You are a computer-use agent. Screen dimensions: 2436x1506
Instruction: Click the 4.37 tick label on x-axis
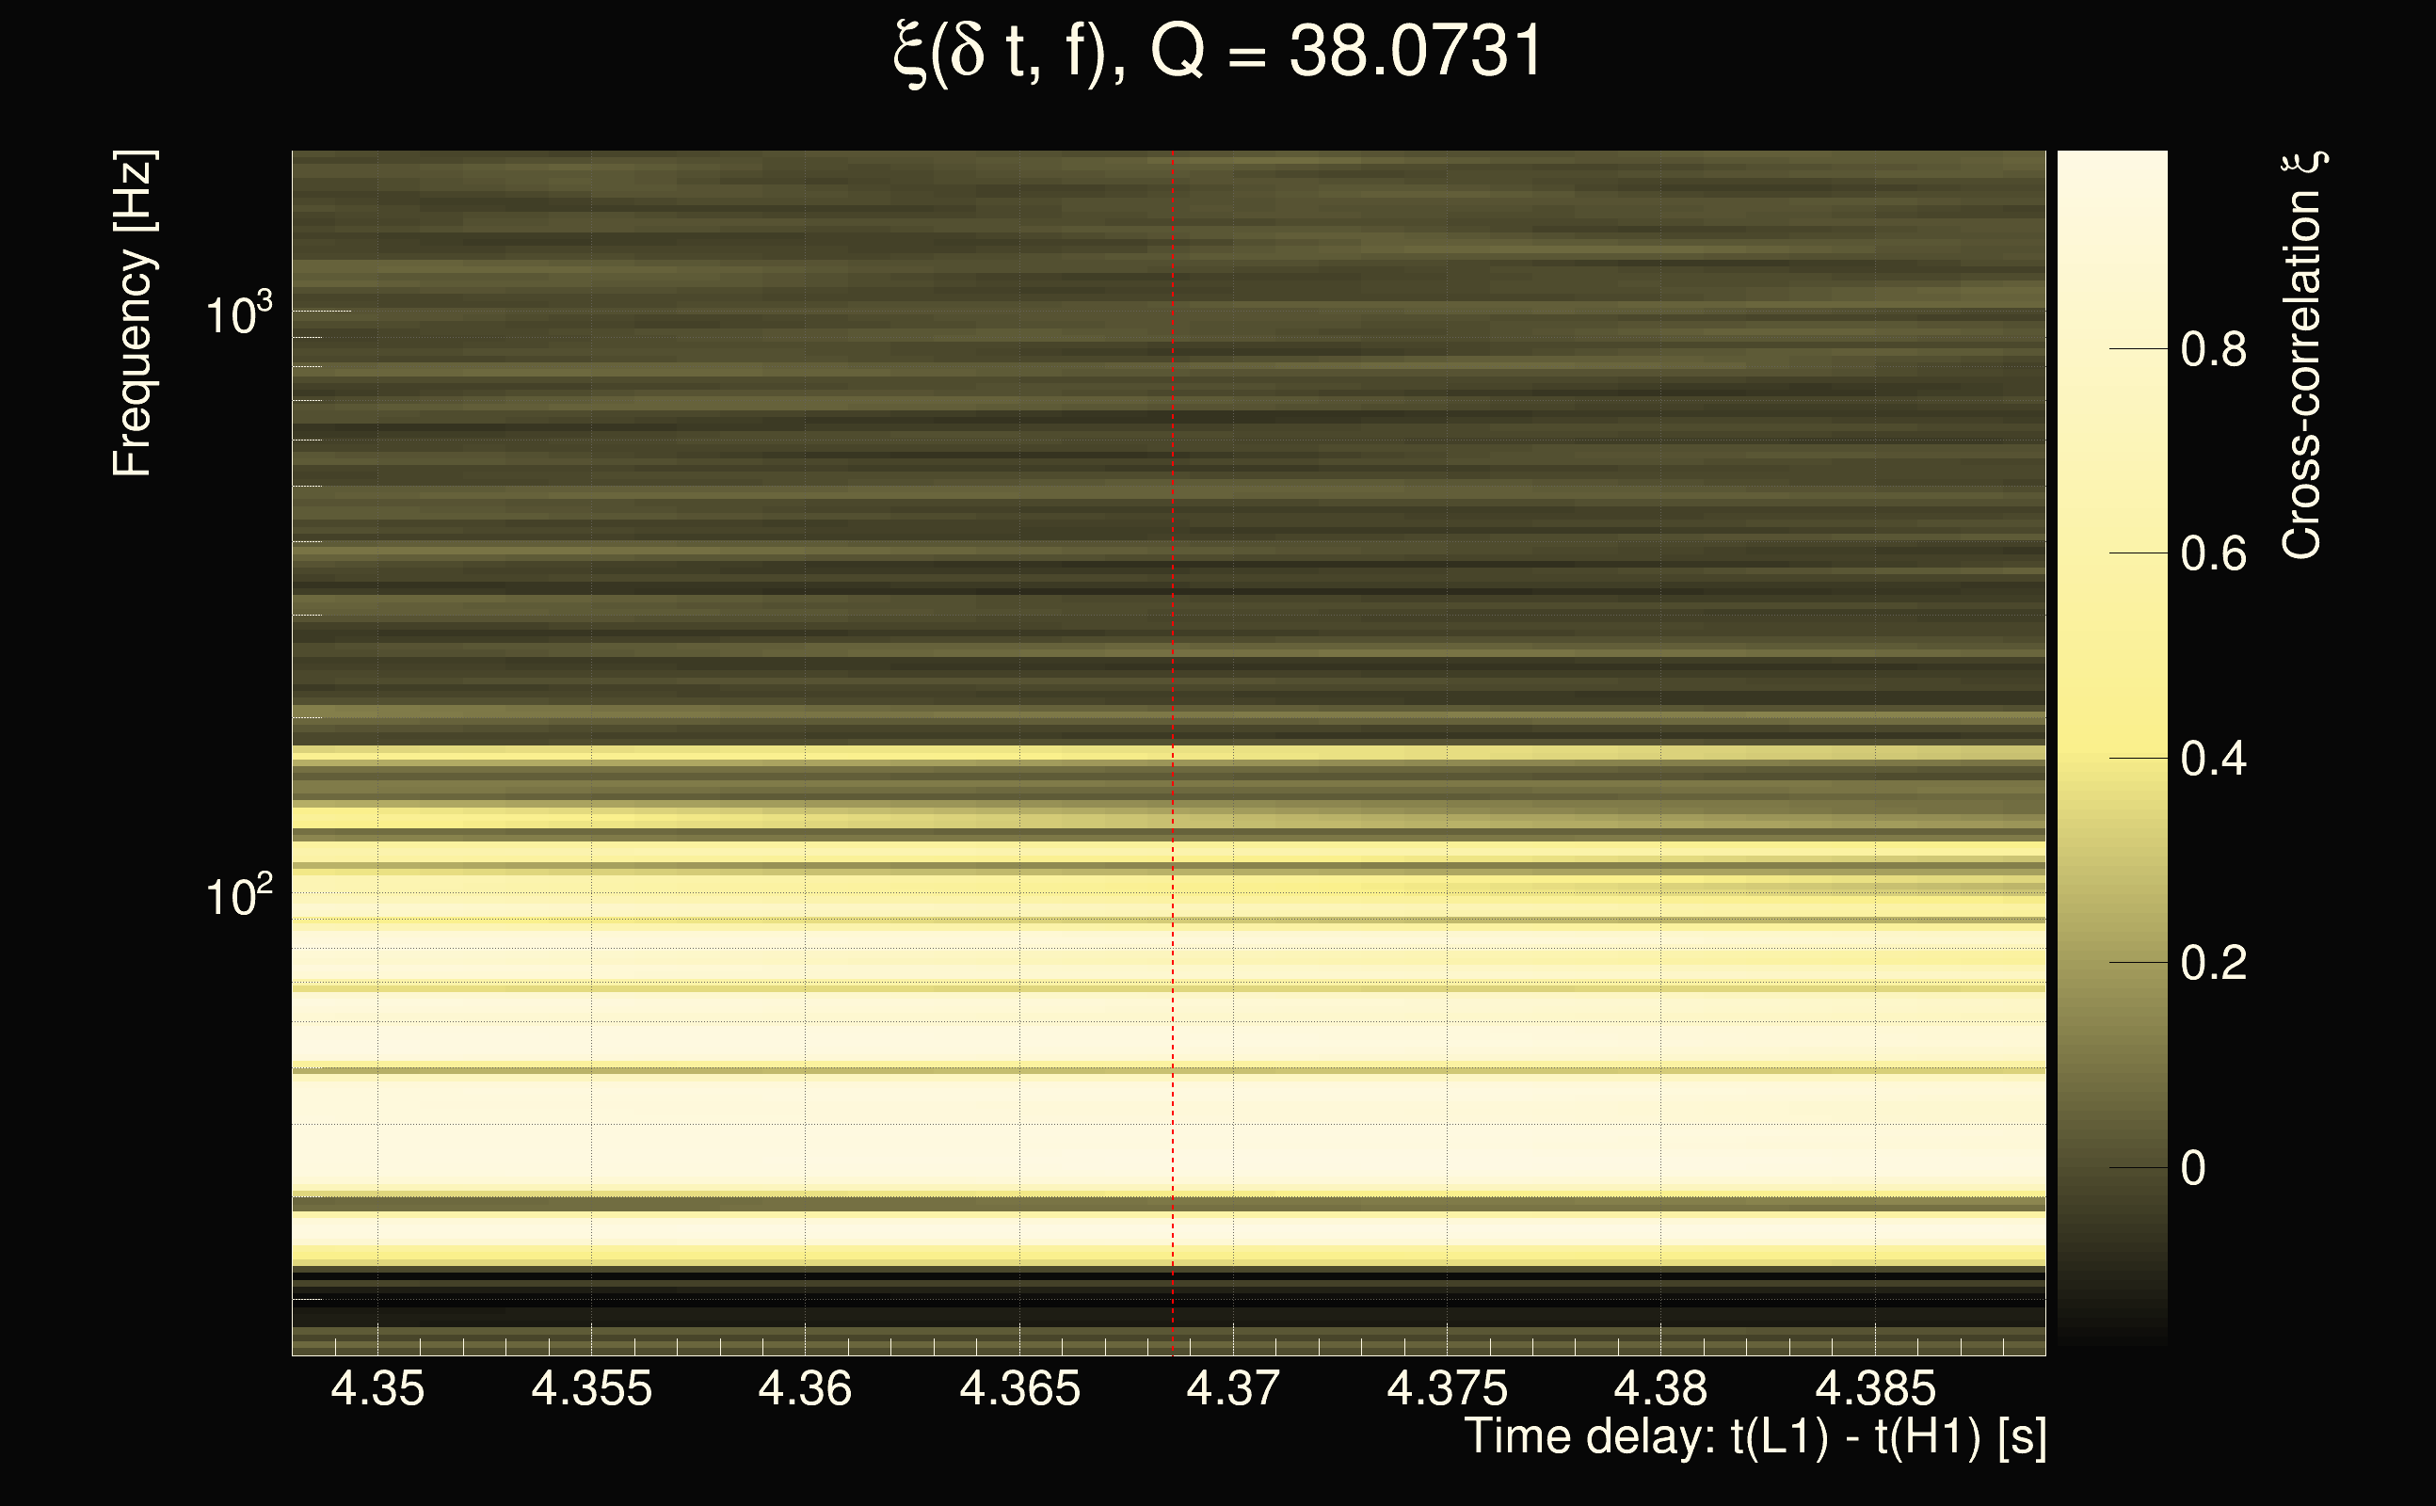1232,1388
